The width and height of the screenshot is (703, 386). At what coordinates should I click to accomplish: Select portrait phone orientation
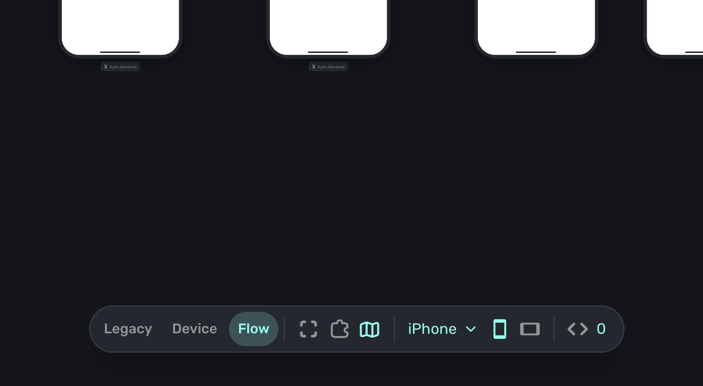(x=500, y=329)
